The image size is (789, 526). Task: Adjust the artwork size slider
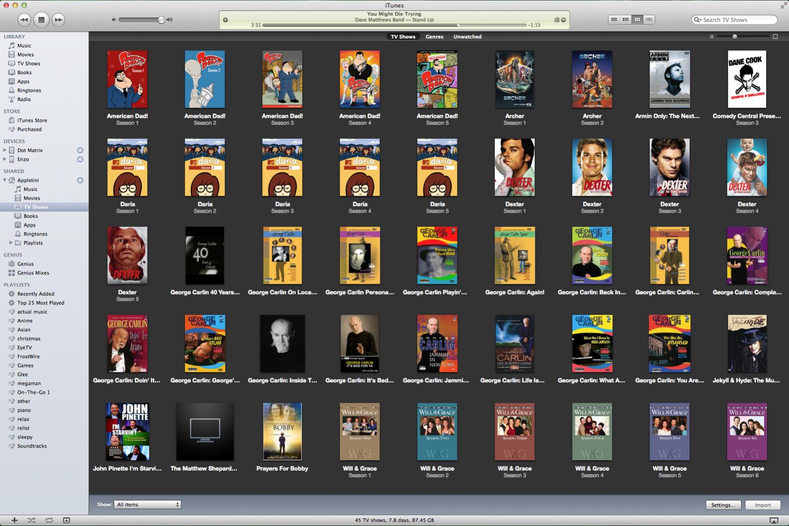pyautogui.click(x=743, y=37)
